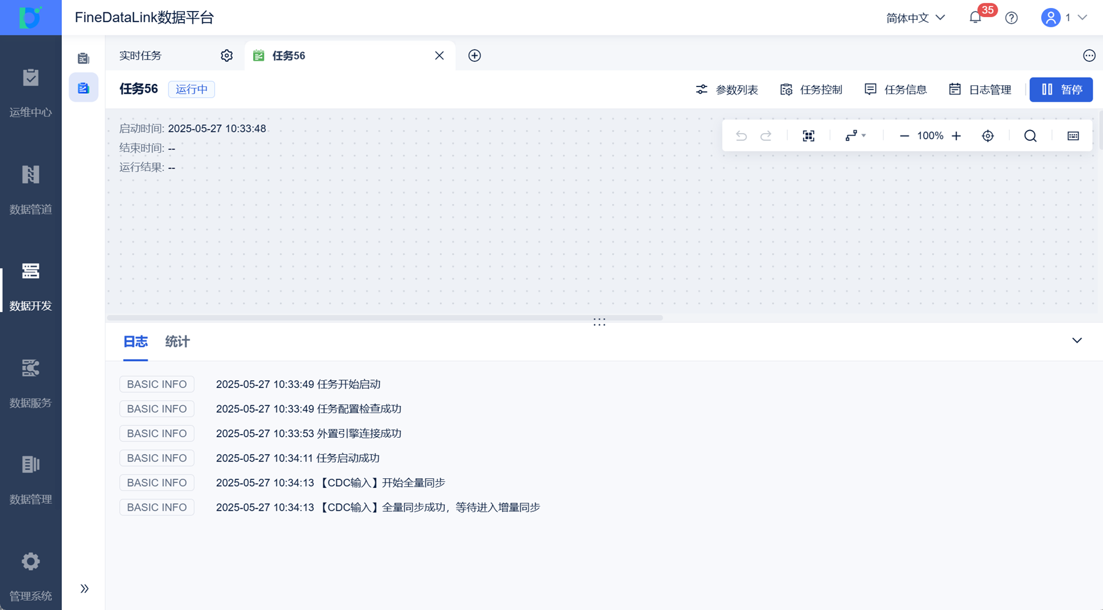Select the 任务56 tab
Screen dimensions: 1103x610
(350, 56)
